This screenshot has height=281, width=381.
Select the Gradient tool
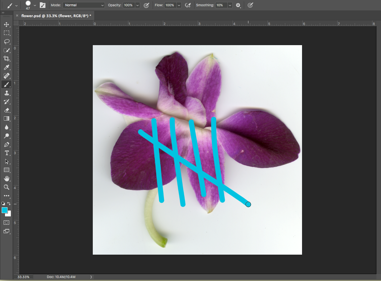tap(6, 119)
